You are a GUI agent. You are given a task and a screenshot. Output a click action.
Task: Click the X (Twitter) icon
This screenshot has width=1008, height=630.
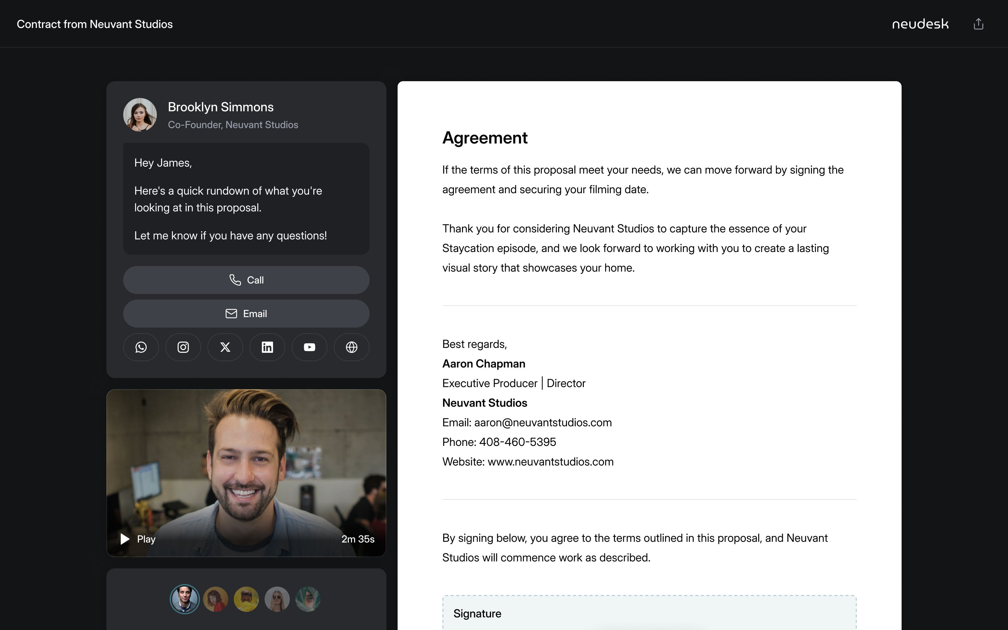point(225,347)
